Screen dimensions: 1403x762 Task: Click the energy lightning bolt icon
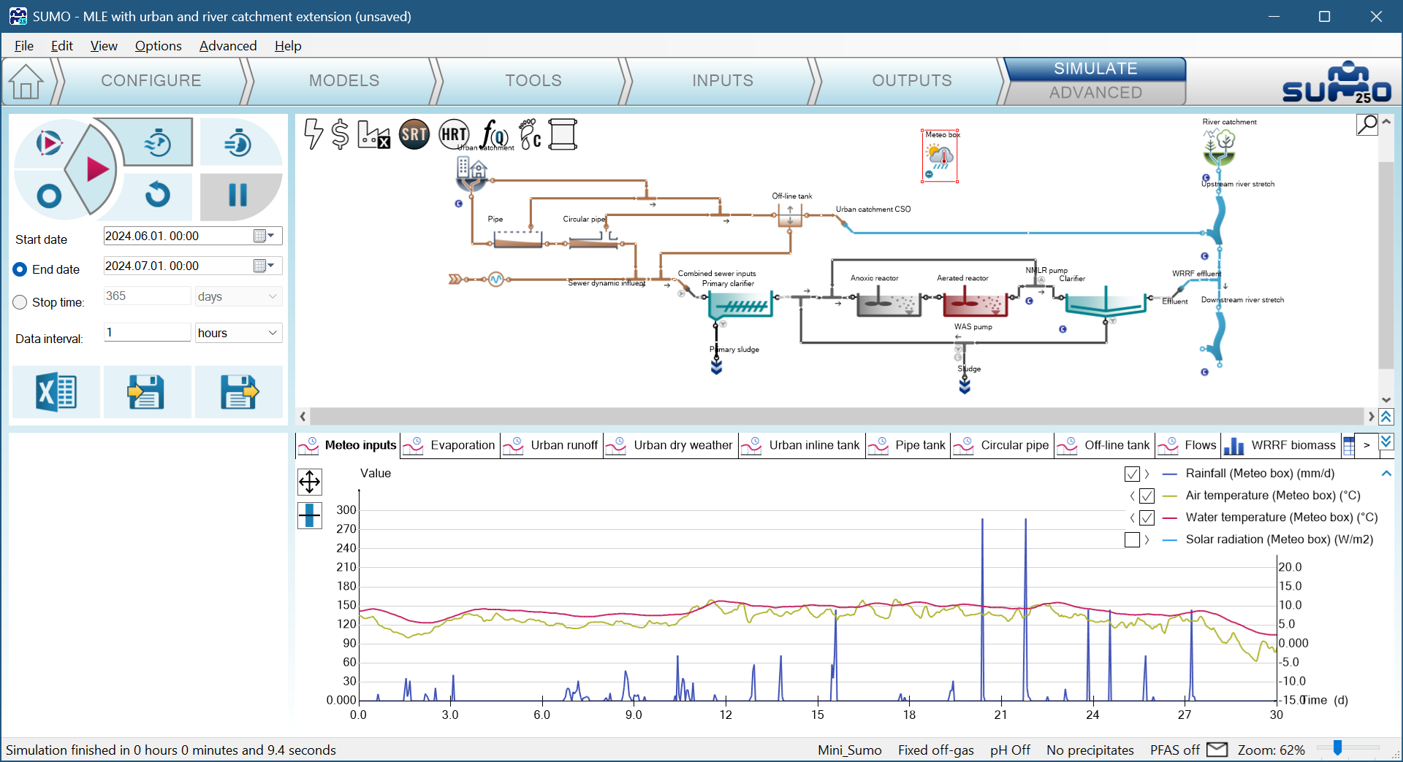pyautogui.click(x=313, y=134)
